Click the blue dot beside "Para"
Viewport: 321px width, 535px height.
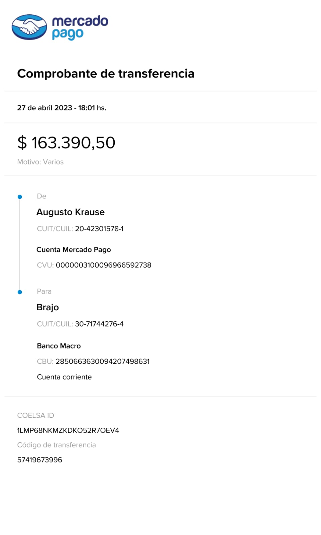pos(20,292)
